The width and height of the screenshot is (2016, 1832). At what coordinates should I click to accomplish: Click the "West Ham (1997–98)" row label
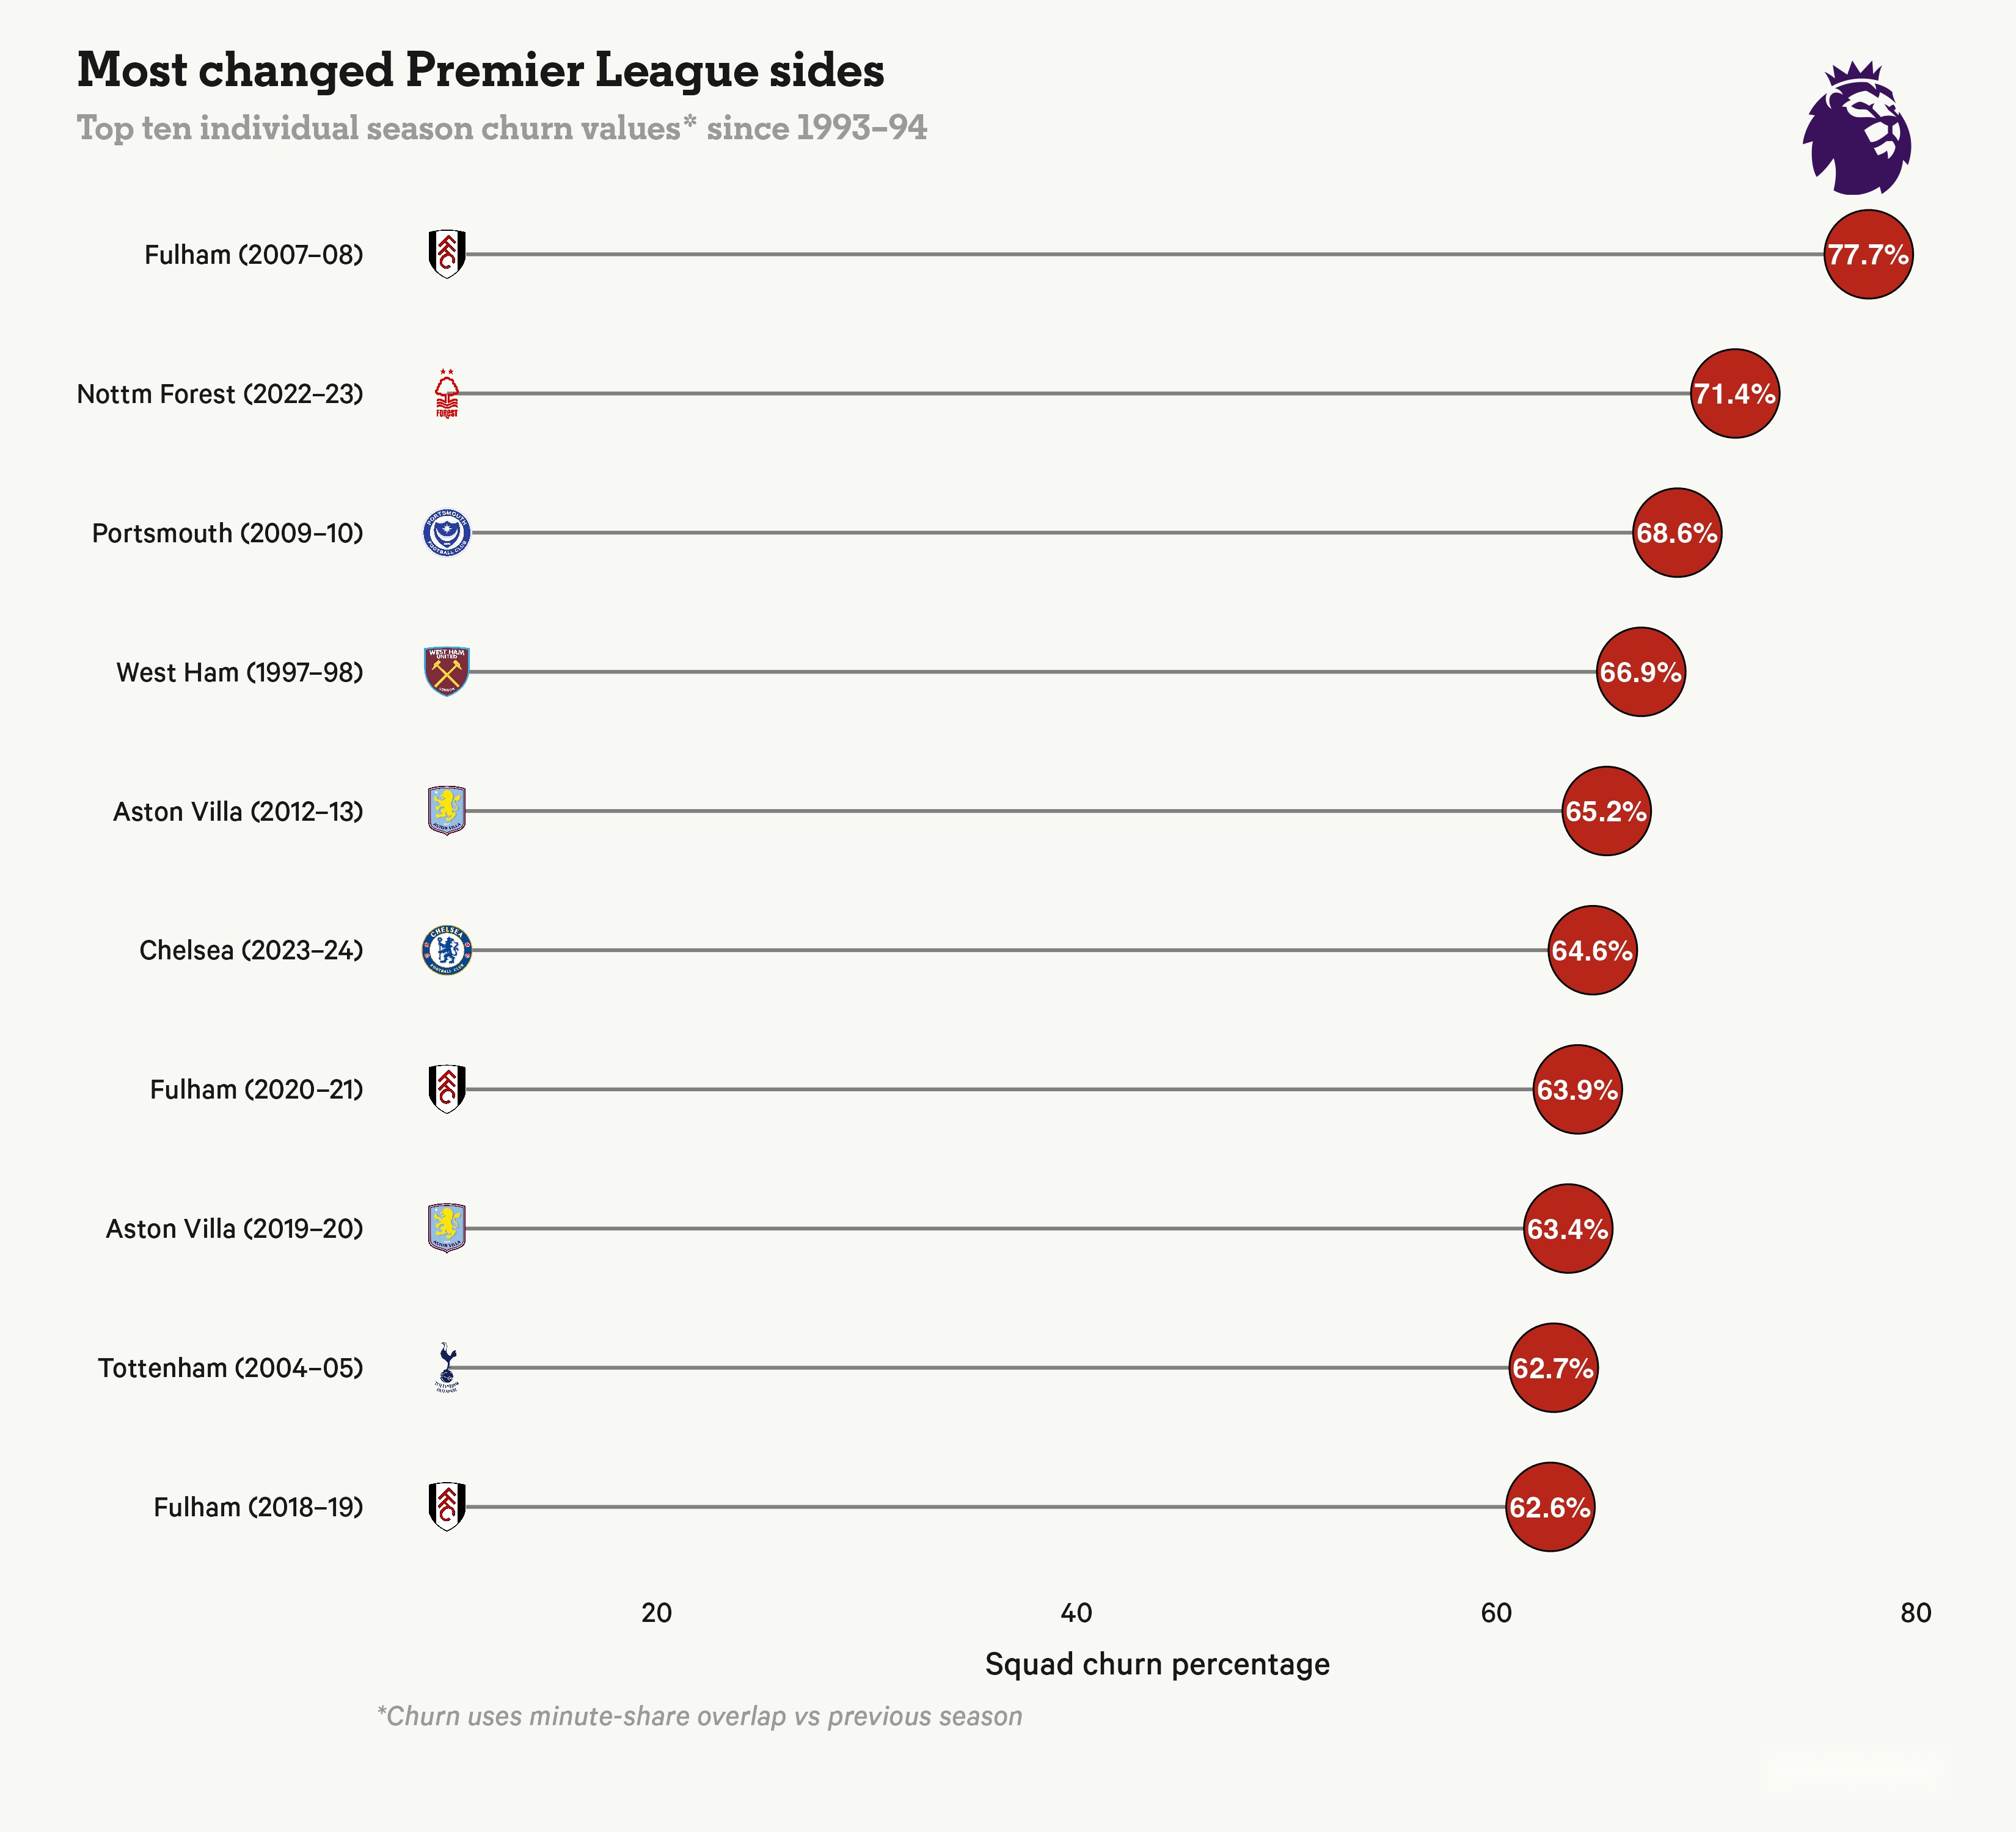(x=239, y=672)
